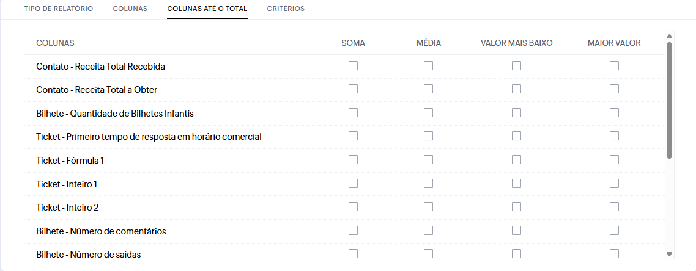Check Maior Valor for Primeiro tempo de resposta

(614, 136)
